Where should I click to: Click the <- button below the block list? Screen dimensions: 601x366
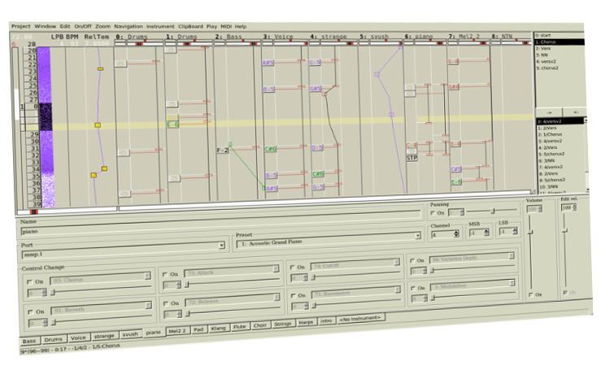pyautogui.click(x=575, y=112)
